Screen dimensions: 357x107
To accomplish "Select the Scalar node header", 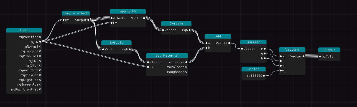I will point(254,69).
